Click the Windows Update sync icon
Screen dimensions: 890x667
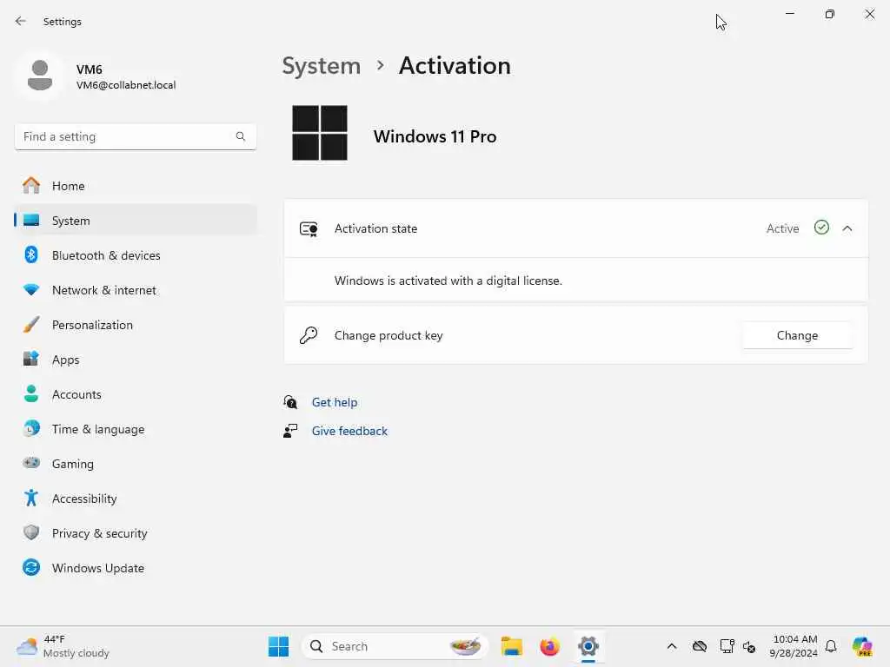pos(31,567)
